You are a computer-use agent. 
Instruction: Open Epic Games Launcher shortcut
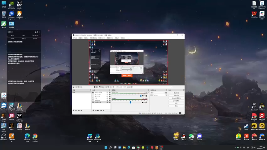(254, 107)
